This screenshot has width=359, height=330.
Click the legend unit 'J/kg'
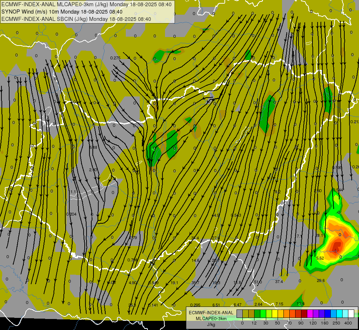tap(211, 324)
